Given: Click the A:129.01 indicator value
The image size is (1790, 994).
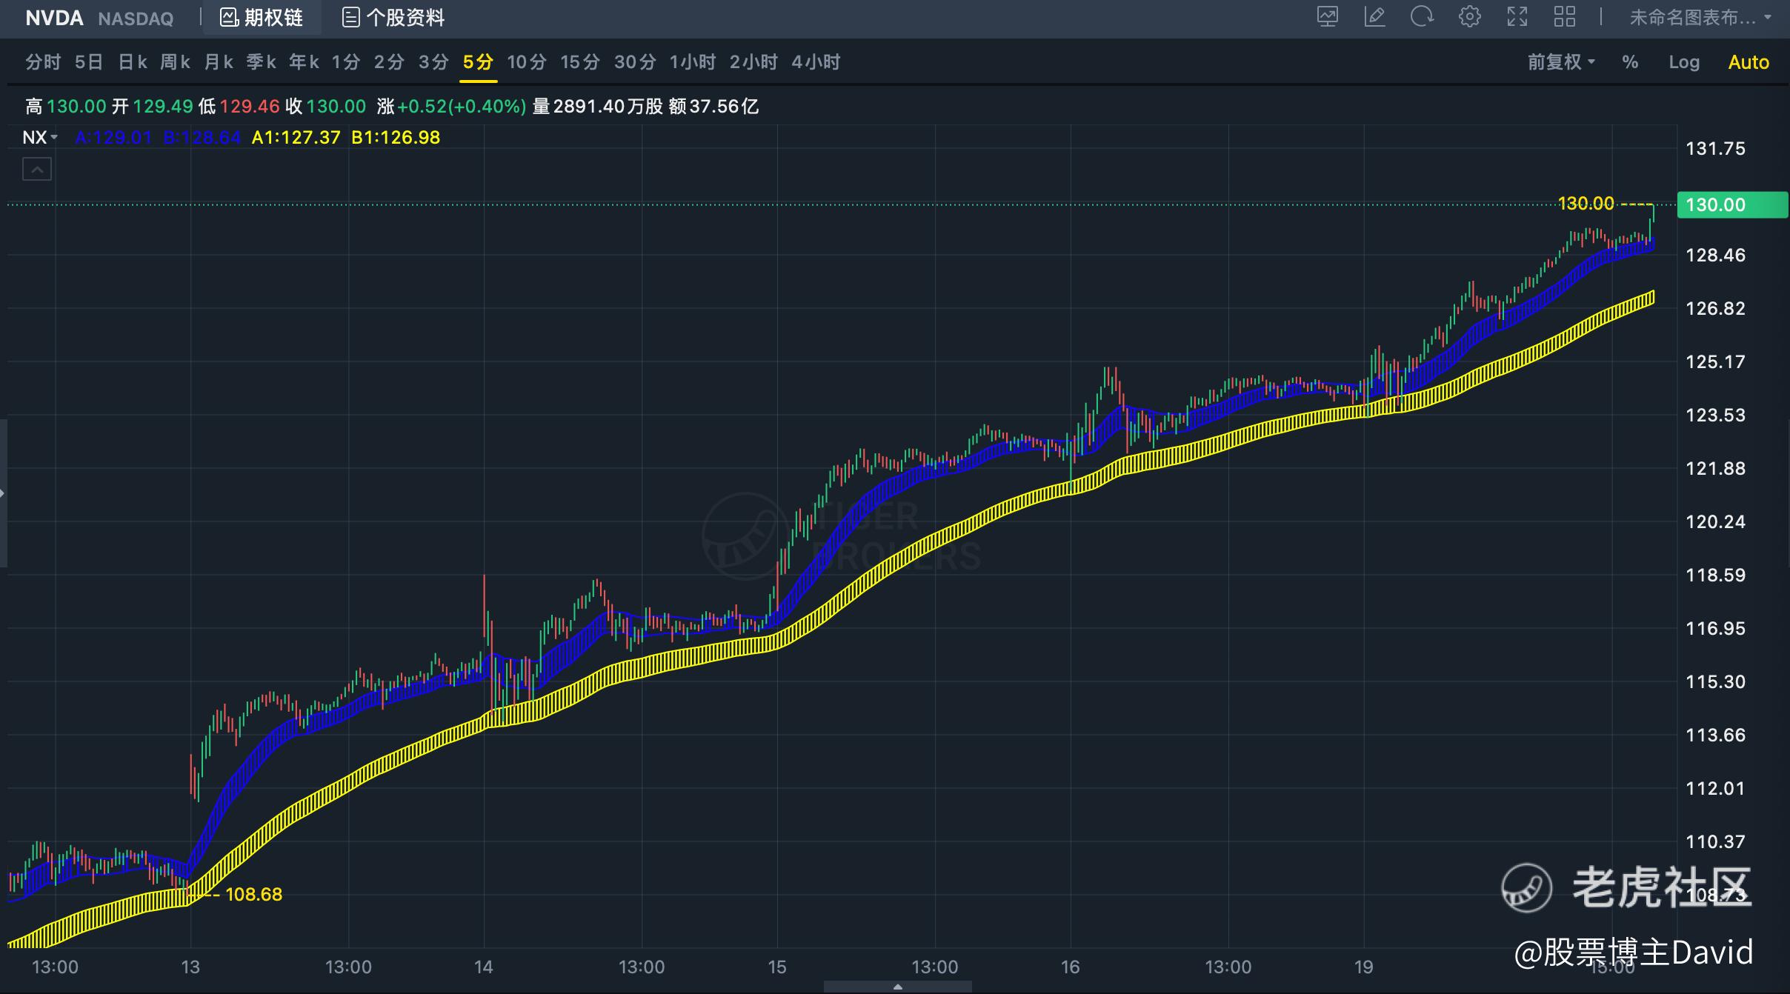Looking at the screenshot, I should point(113,138).
